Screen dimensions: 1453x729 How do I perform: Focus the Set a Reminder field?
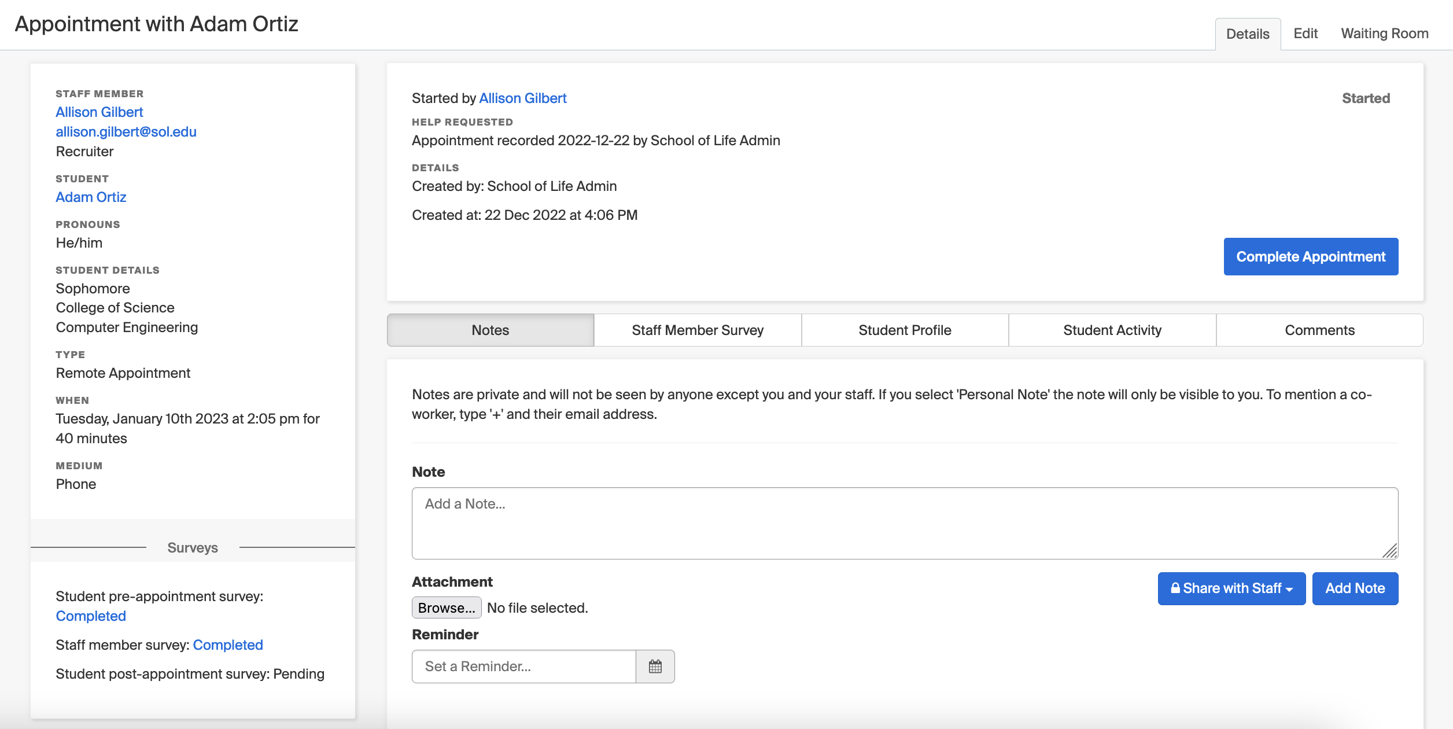click(x=523, y=666)
